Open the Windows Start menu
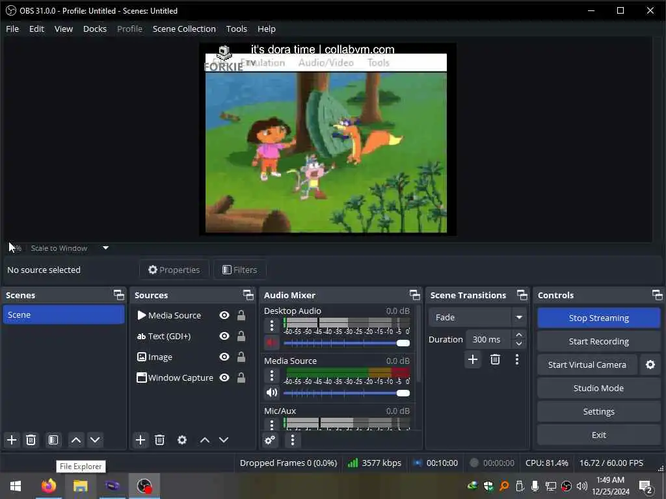The height and width of the screenshot is (499, 666). coord(16,486)
